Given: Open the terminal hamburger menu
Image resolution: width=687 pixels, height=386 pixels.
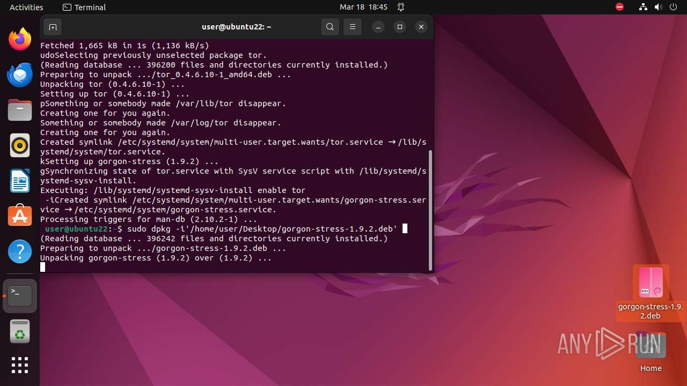Looking at the screenshot, I should coord(352,27).
